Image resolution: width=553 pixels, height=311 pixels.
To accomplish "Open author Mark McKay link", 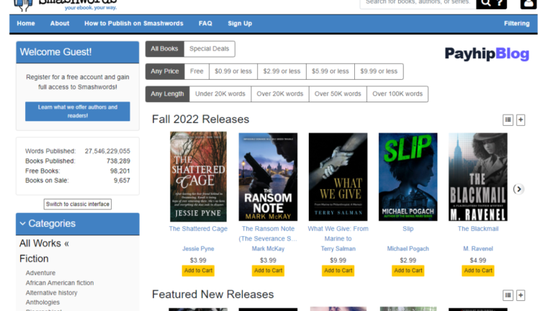I will [268, 248].
